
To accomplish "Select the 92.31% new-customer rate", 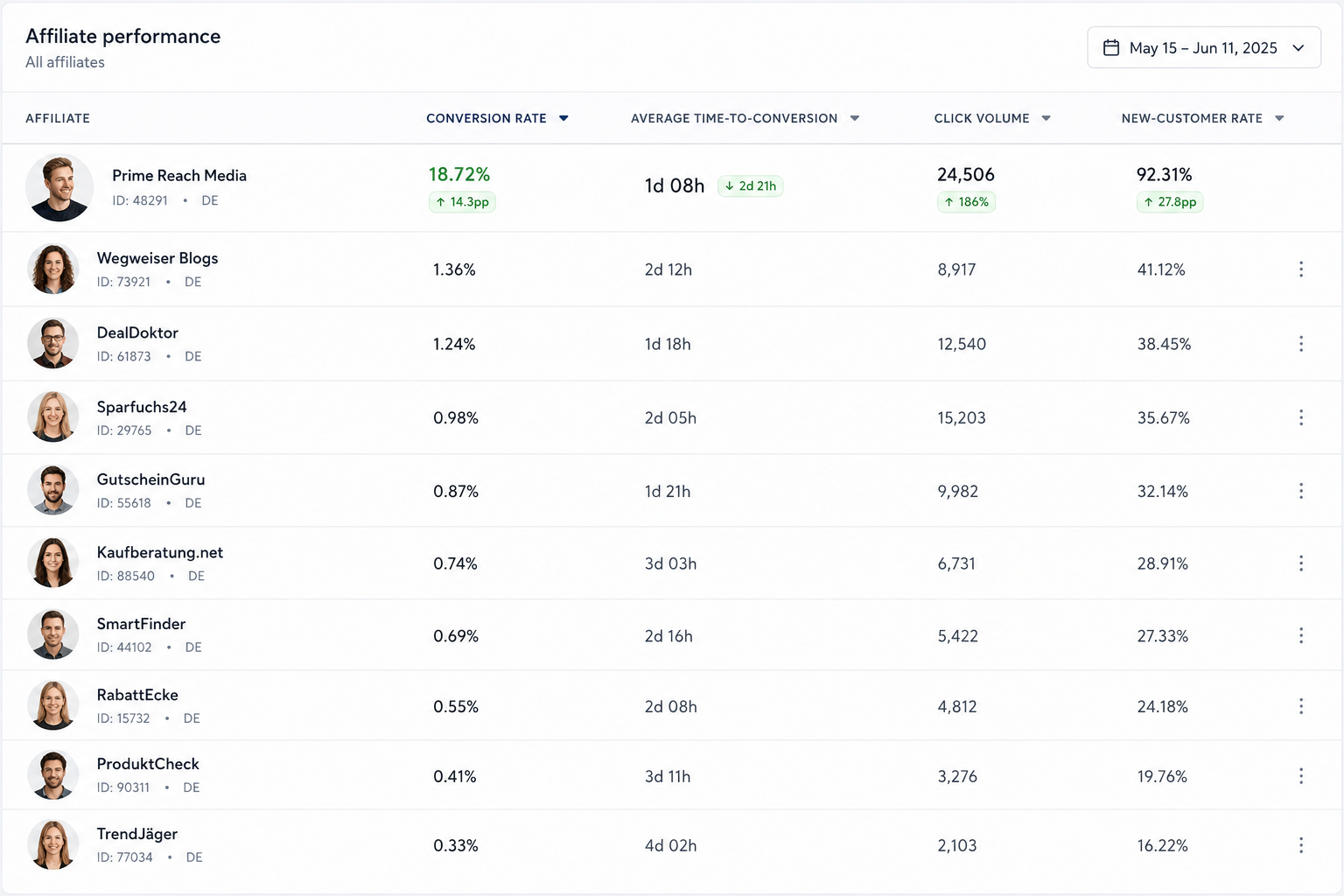I will pyautogui.click(x=1165, y=174).
